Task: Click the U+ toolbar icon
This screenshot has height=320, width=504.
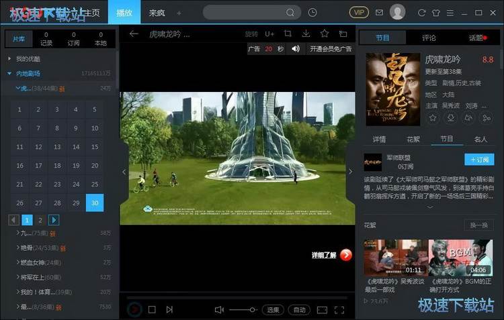Action: click(269, 34)
